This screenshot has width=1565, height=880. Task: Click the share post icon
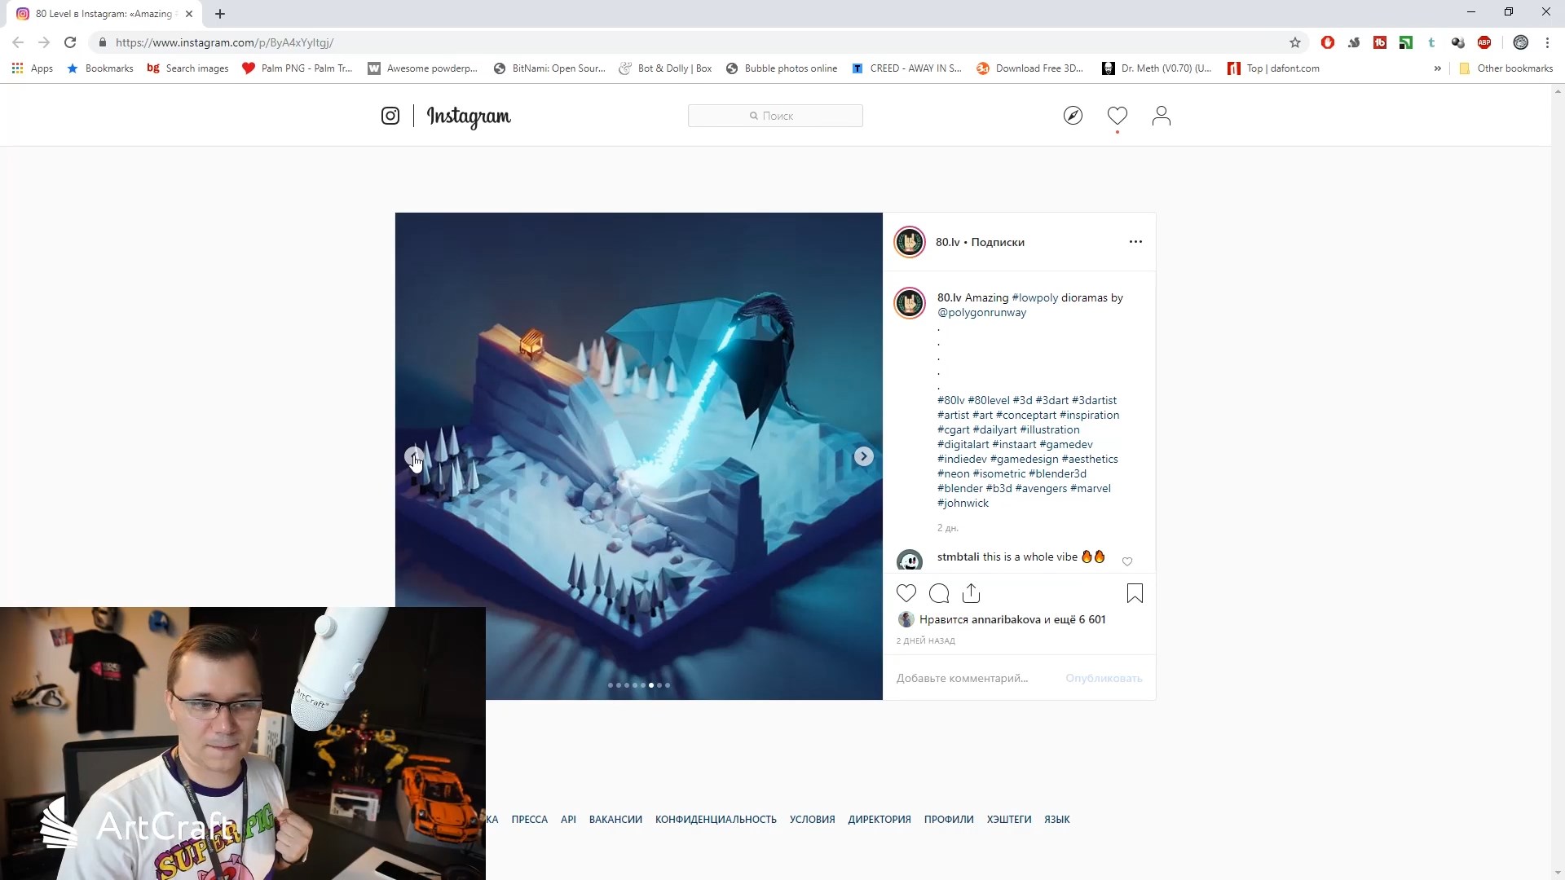(971, 593)
